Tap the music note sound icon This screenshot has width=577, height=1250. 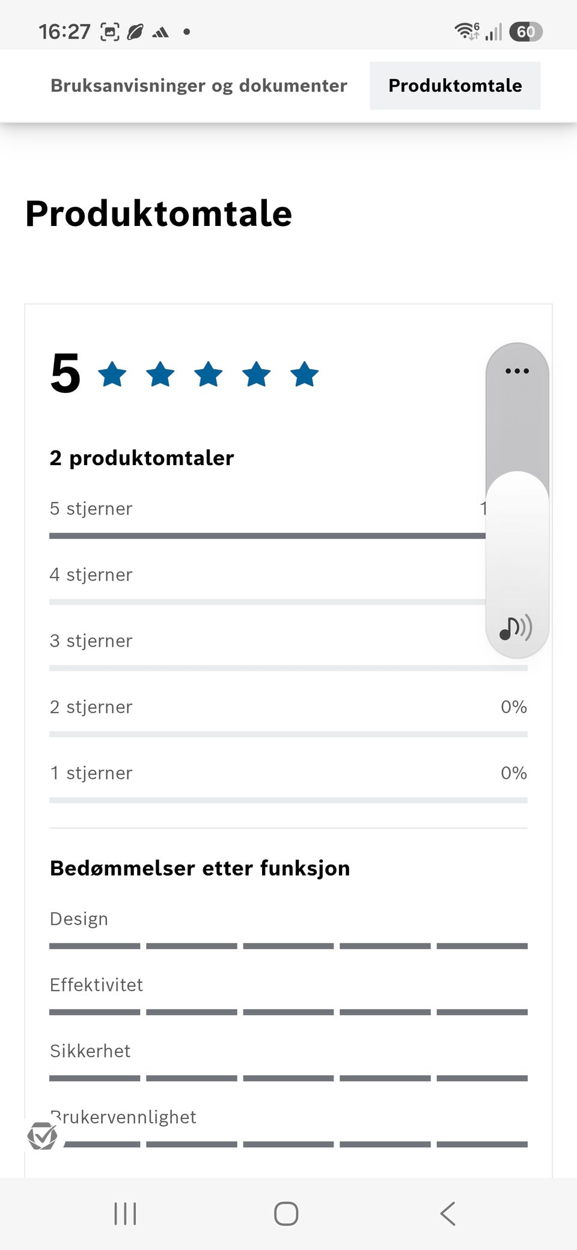pyautogui.click(x=516, y=628)
